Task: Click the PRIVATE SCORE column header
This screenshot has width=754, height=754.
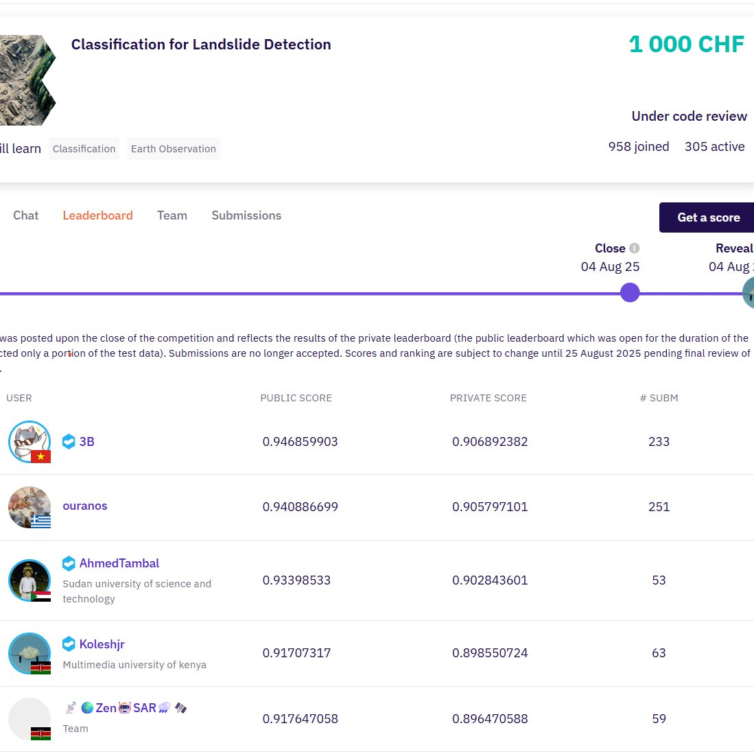Action: 488,398
